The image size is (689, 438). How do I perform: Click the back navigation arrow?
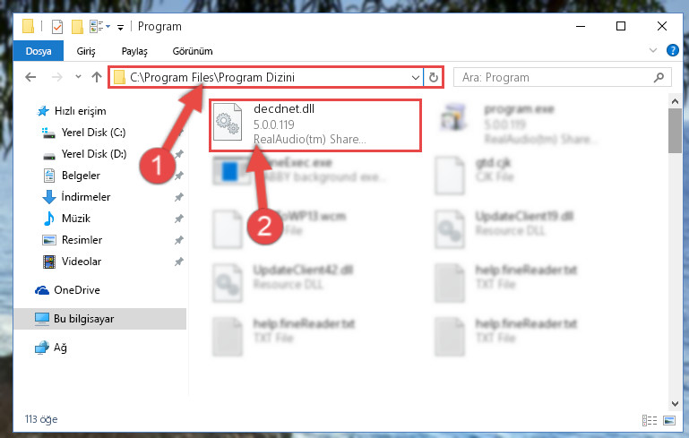click(x=30, y=77)
